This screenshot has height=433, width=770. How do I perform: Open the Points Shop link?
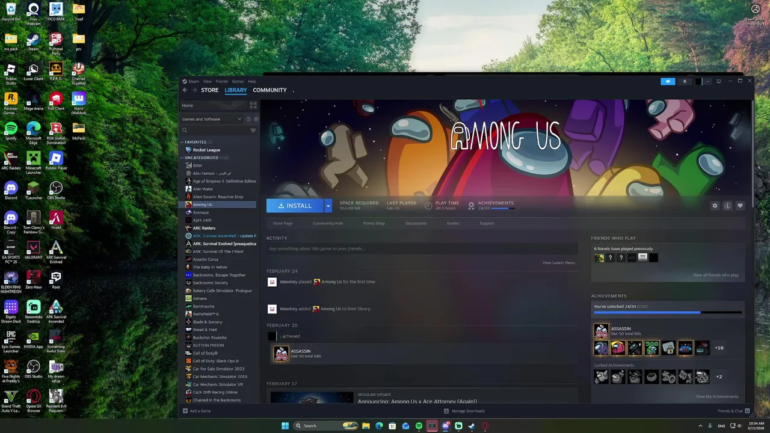click(x=374, y=223)
